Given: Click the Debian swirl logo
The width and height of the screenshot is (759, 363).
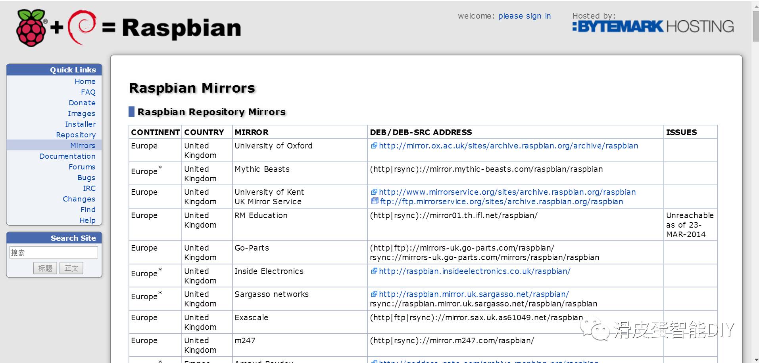Looking at the screenshot, I should 82,27.
